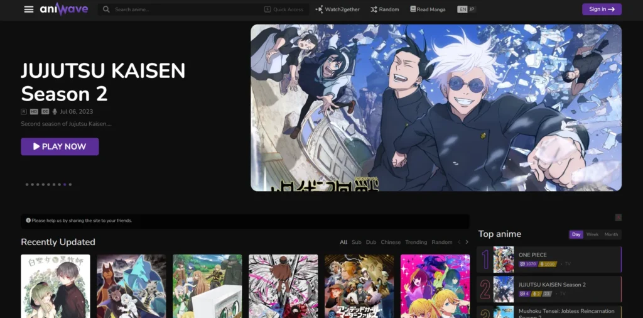Open Watch2gether from the header

coord(336,9)
